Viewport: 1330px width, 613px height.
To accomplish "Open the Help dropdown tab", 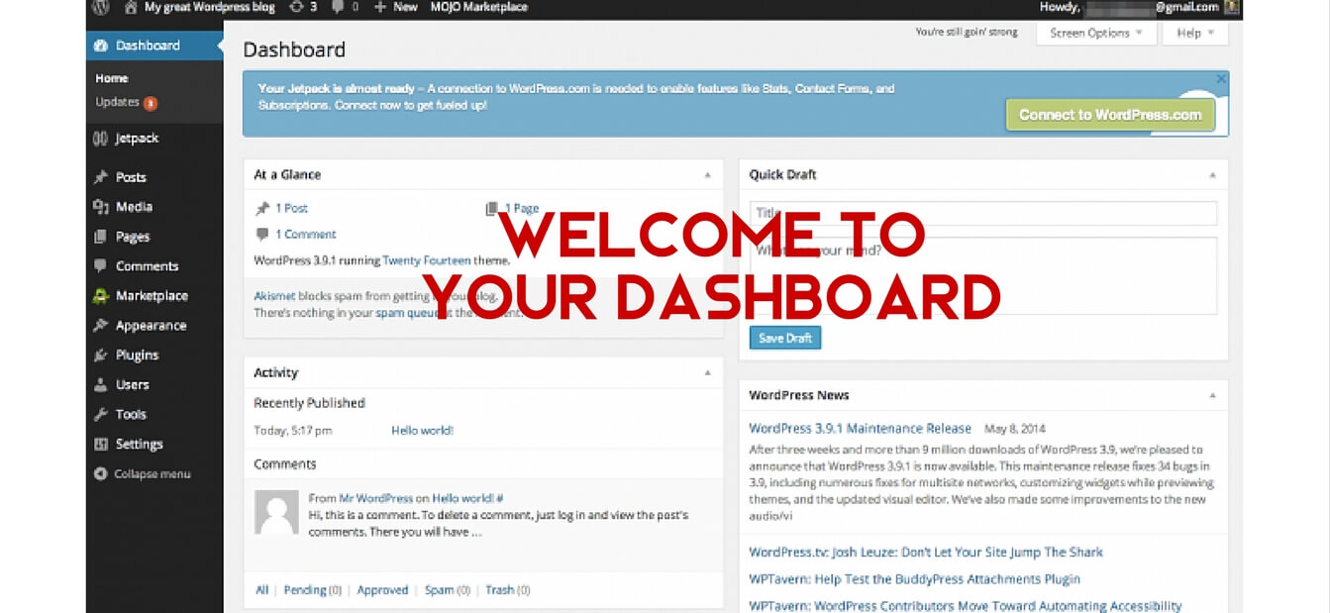I will point(1194,33).
